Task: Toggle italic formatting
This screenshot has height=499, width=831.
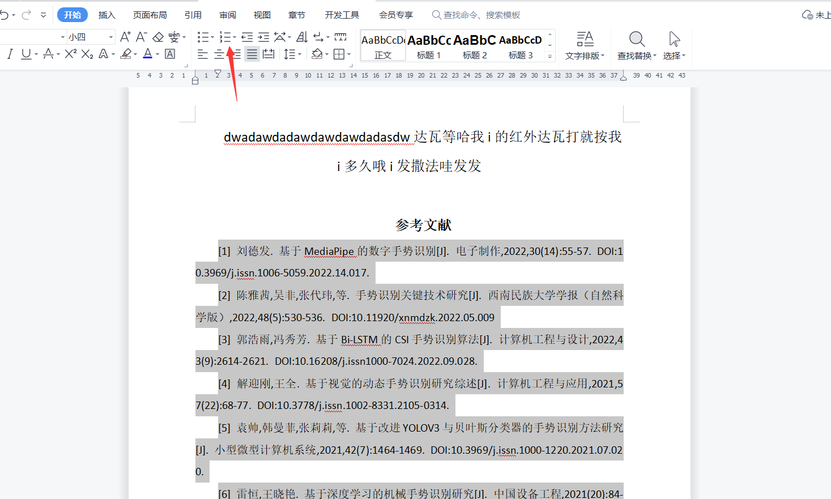Action: point(10,54)
